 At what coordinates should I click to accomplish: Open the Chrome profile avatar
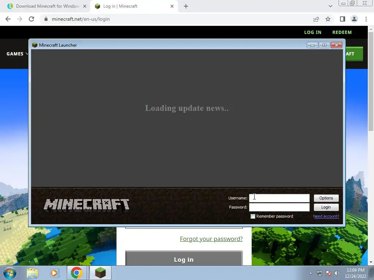click(354, 19)
